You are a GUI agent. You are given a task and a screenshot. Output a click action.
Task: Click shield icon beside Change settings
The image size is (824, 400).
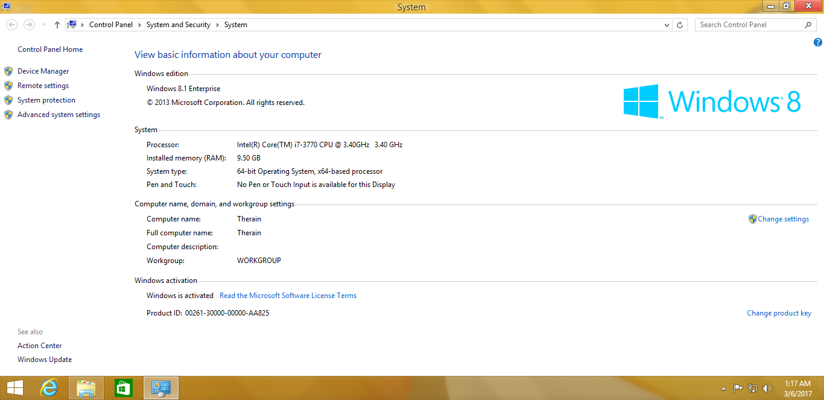[753, 219]
